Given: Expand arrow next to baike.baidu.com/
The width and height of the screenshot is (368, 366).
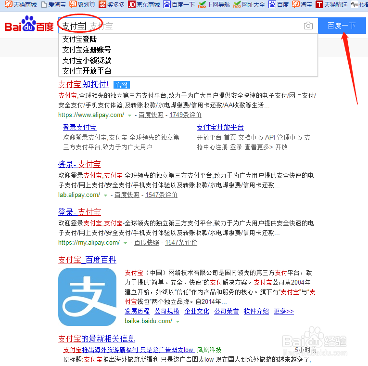Looking at the screenshot, I should click(x=178, y=321).
